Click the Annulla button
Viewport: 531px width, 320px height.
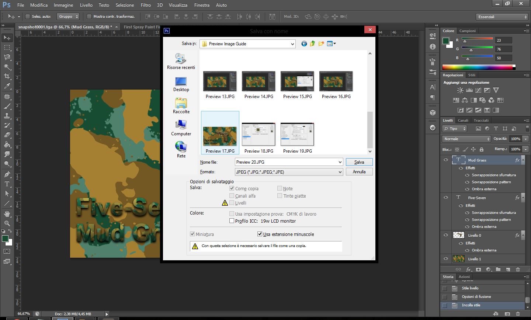pyautogui.click(x=359, y=172)
